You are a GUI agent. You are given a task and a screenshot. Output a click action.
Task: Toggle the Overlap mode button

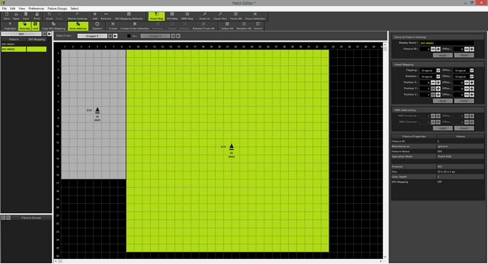click(x=25, y=26)
